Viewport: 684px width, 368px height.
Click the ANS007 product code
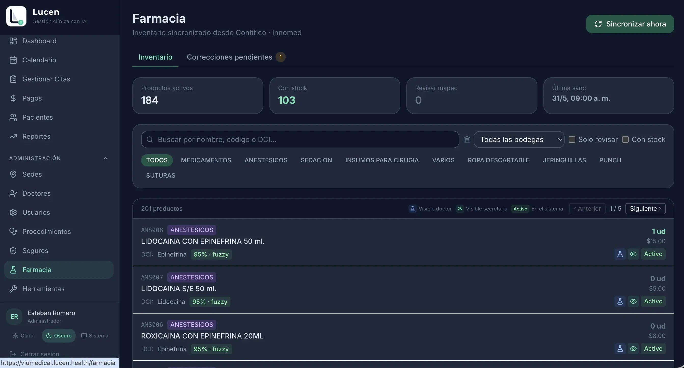point(152,277)
